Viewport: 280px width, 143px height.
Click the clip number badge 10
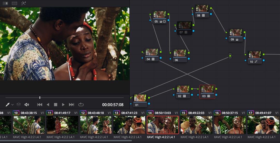(16, 113)
